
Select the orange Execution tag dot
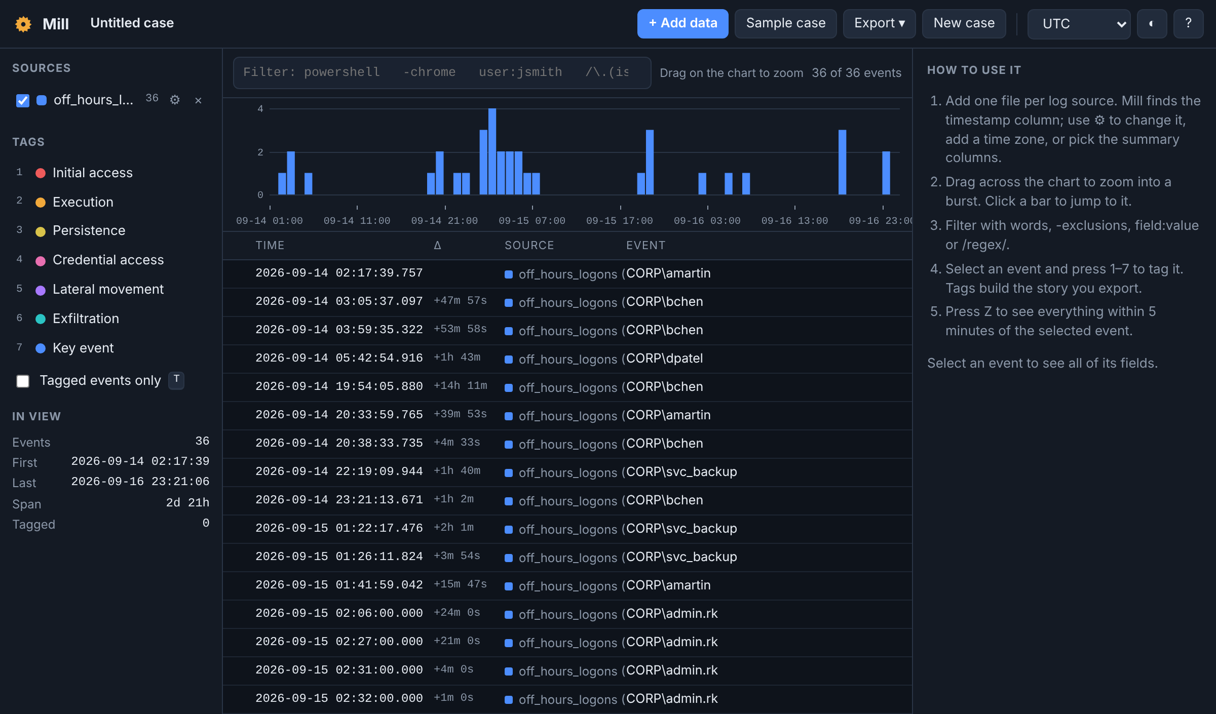click(x=41, y=203)
